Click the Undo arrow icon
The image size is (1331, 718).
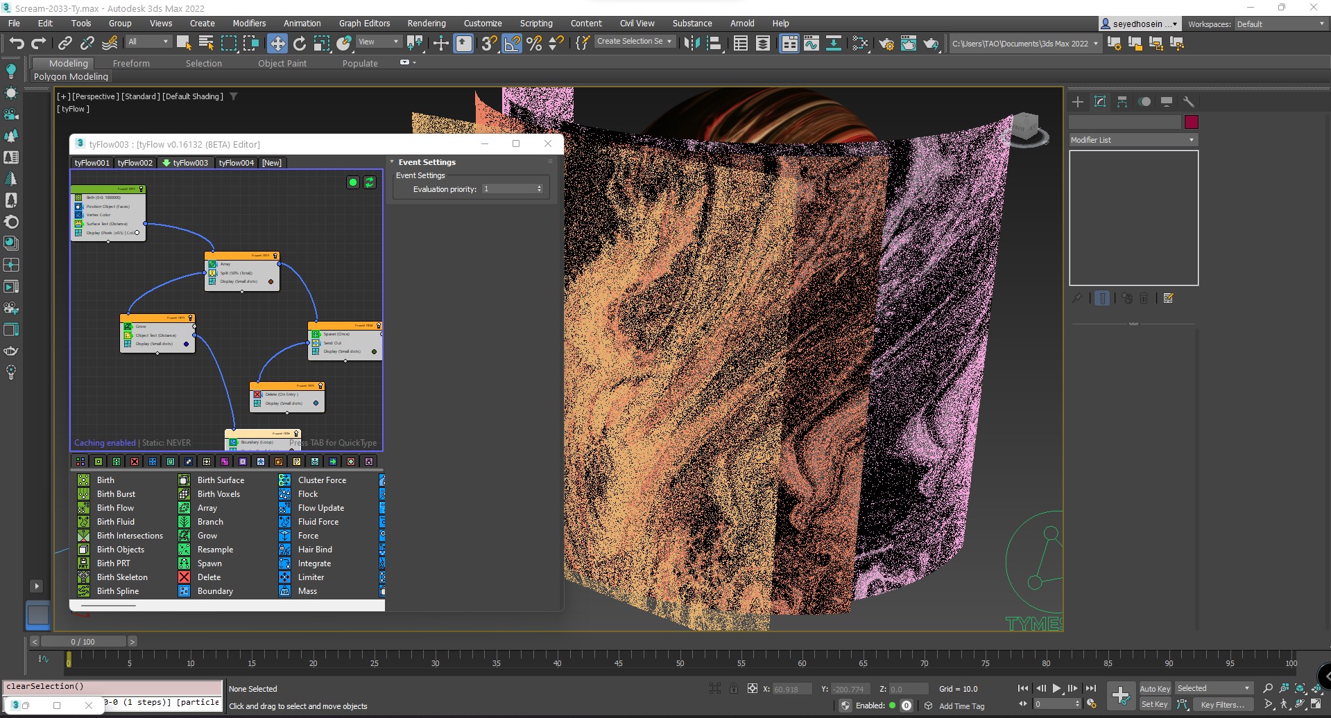coord(17,44)
